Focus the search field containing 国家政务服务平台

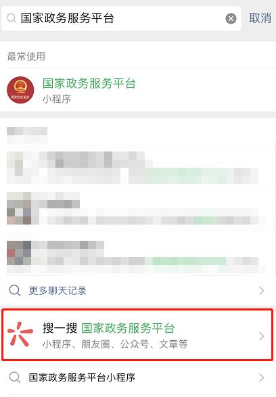(x=121, y=18)
